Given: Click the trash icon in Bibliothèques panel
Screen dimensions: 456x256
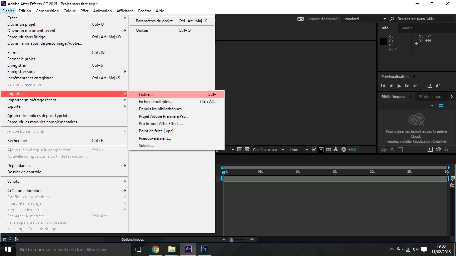Looking at the screenshot, I should point(446,150).
